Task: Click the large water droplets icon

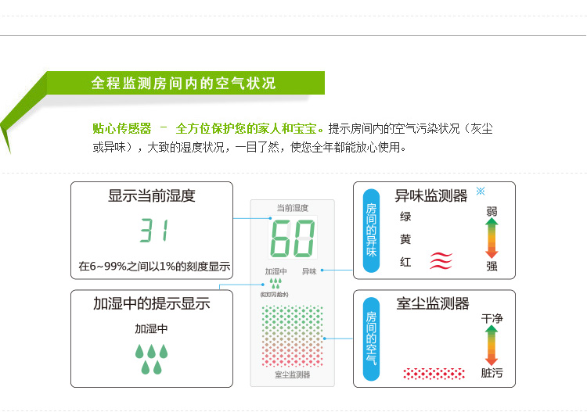Action: pos(152,358)
